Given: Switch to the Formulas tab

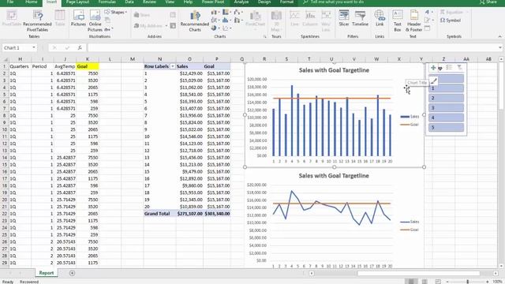Looking at the screenshot, I should (107, 2).
